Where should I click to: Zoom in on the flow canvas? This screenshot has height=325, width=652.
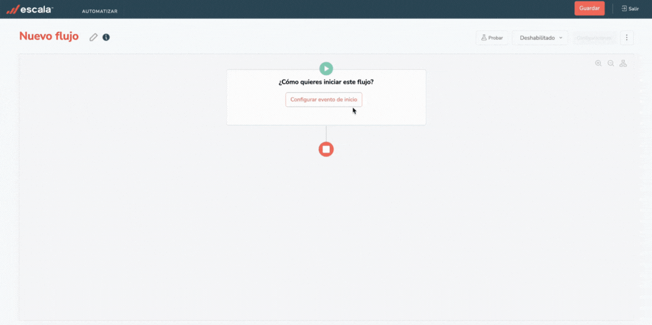(598, 64)
